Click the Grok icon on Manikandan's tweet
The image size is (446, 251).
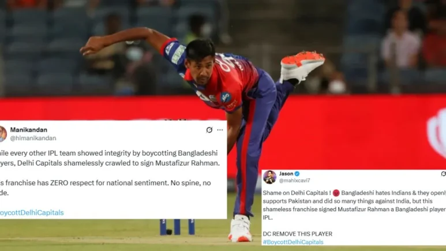tap(209, 130)
